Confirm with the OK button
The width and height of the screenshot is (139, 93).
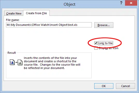pos(104,86)
